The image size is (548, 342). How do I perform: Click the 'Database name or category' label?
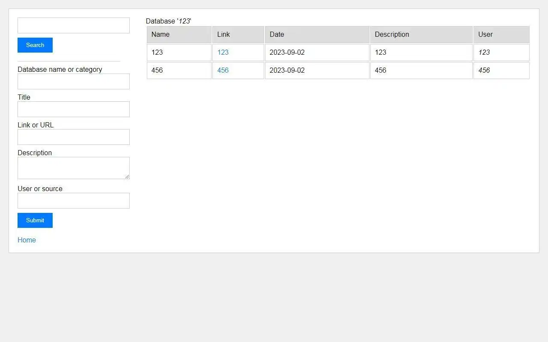pos(60,69)
